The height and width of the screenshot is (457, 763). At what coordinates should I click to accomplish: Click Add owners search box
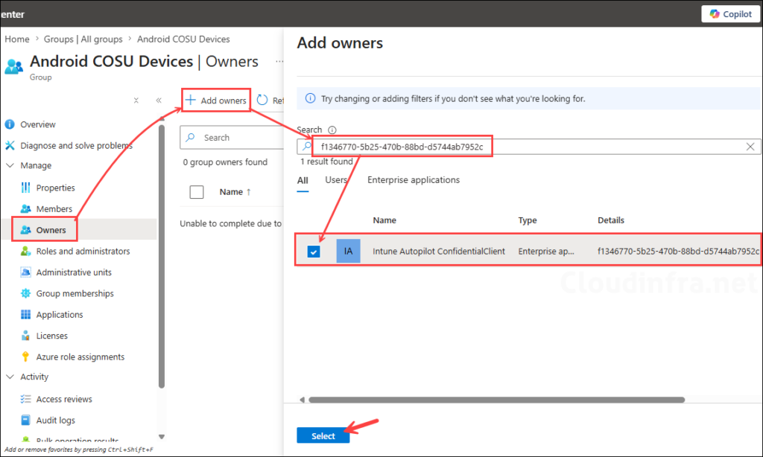(529, 147)
